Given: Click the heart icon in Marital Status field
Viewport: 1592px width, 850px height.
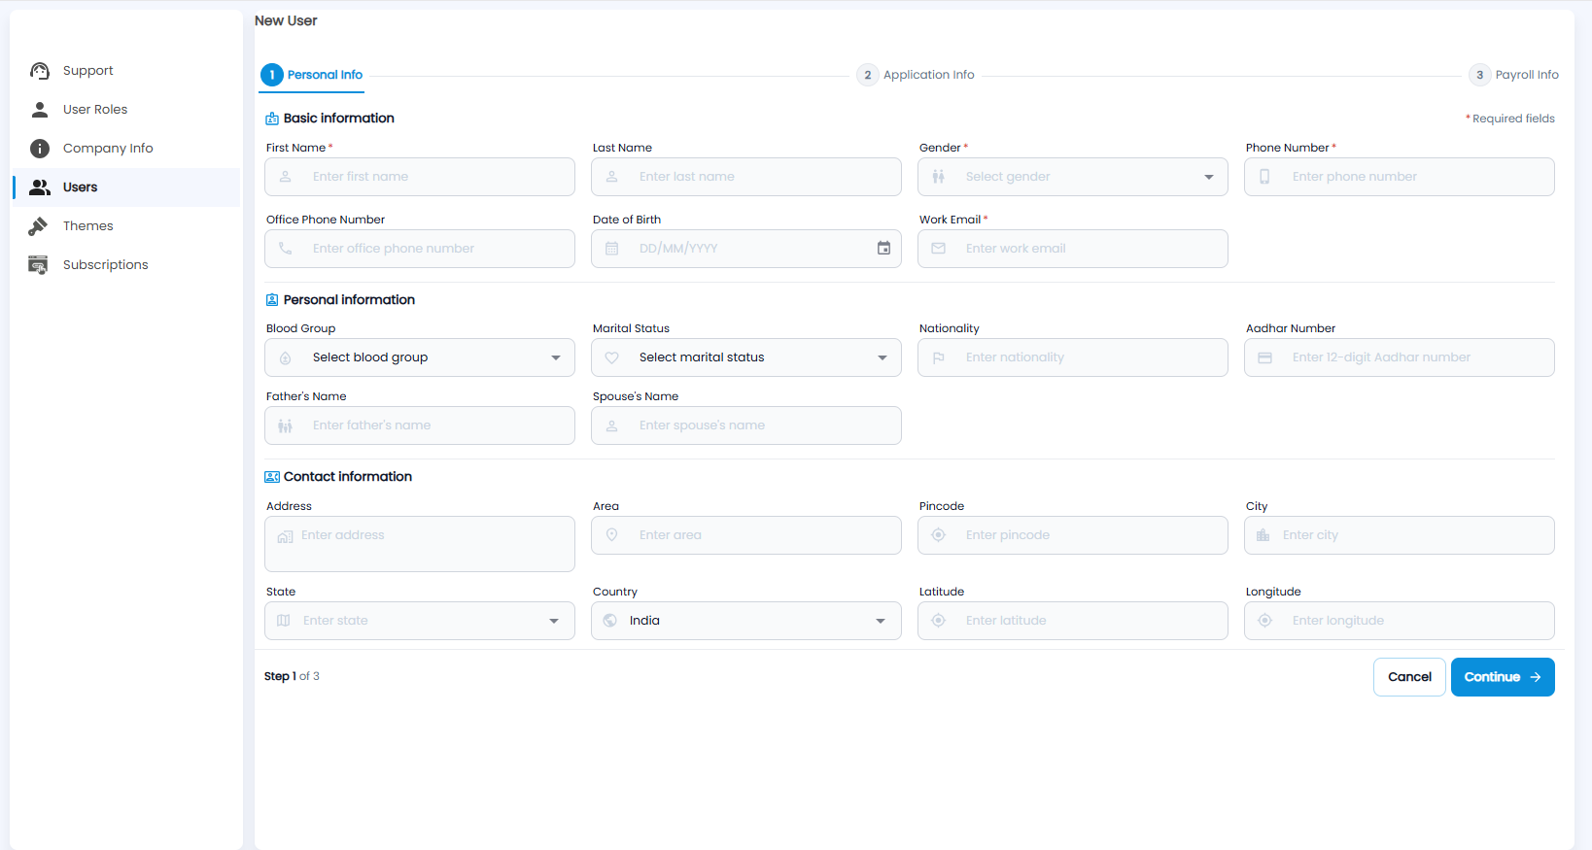Looking at the screenshot, I should (611, 357).
